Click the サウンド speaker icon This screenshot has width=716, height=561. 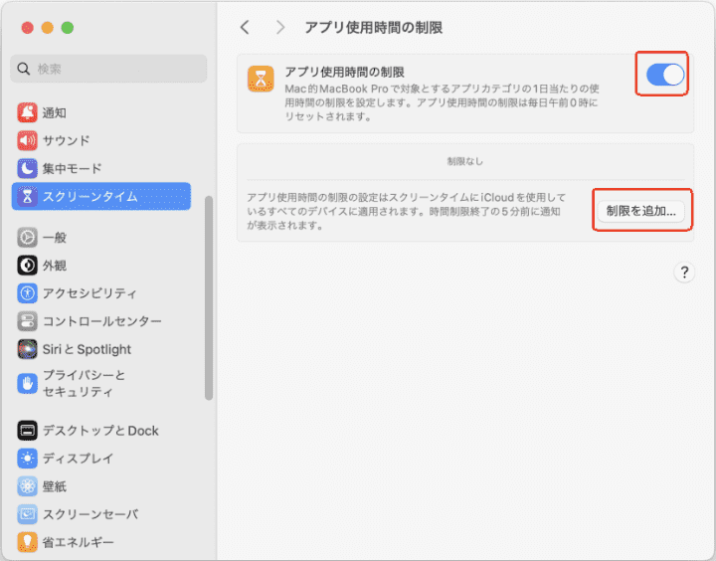pyautogui.click(x=28, y=140)
